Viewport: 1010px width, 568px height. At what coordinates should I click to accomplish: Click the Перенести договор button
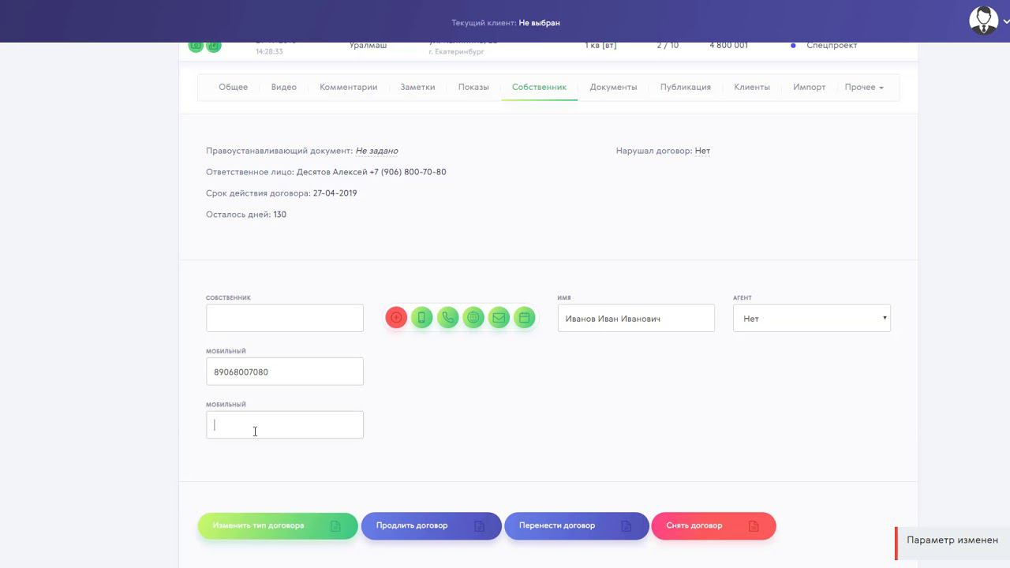577,525
